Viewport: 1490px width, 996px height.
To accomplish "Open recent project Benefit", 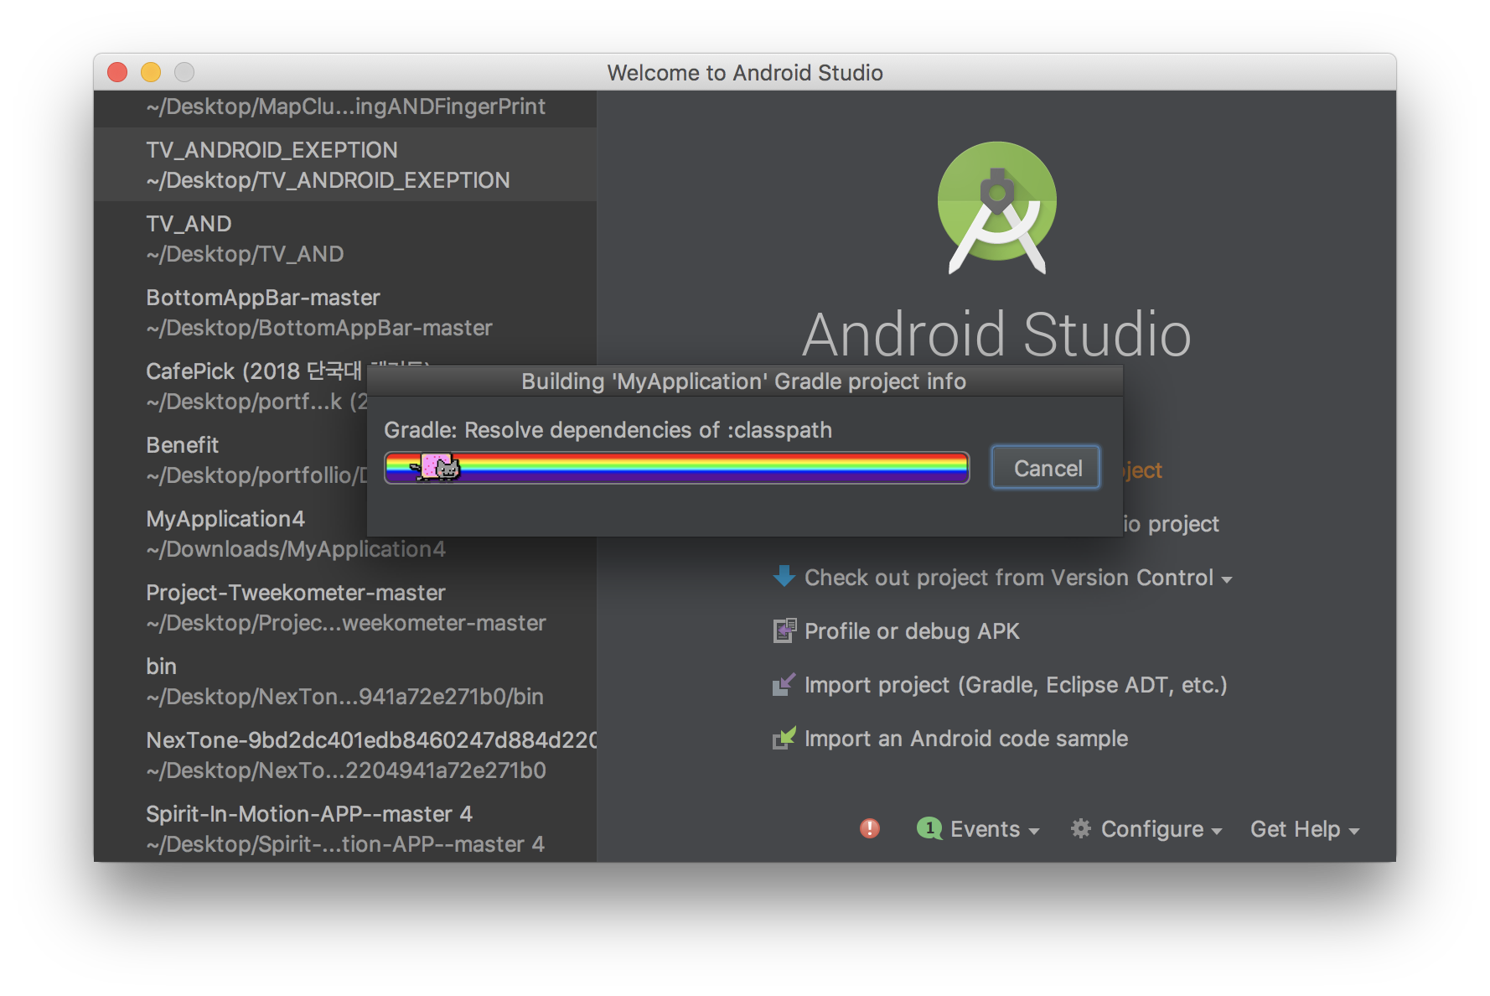I will [x=230, y=459].
